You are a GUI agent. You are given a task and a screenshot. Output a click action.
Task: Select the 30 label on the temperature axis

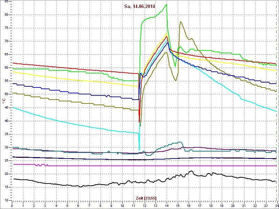[7, 147]
